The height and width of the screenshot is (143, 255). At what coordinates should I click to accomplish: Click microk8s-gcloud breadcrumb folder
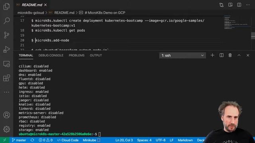(x=31, y=13)
